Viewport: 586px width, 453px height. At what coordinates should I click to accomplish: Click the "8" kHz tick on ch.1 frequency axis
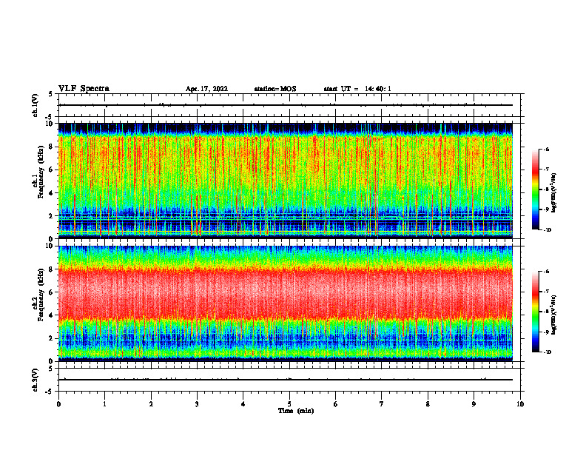point(52,147)
